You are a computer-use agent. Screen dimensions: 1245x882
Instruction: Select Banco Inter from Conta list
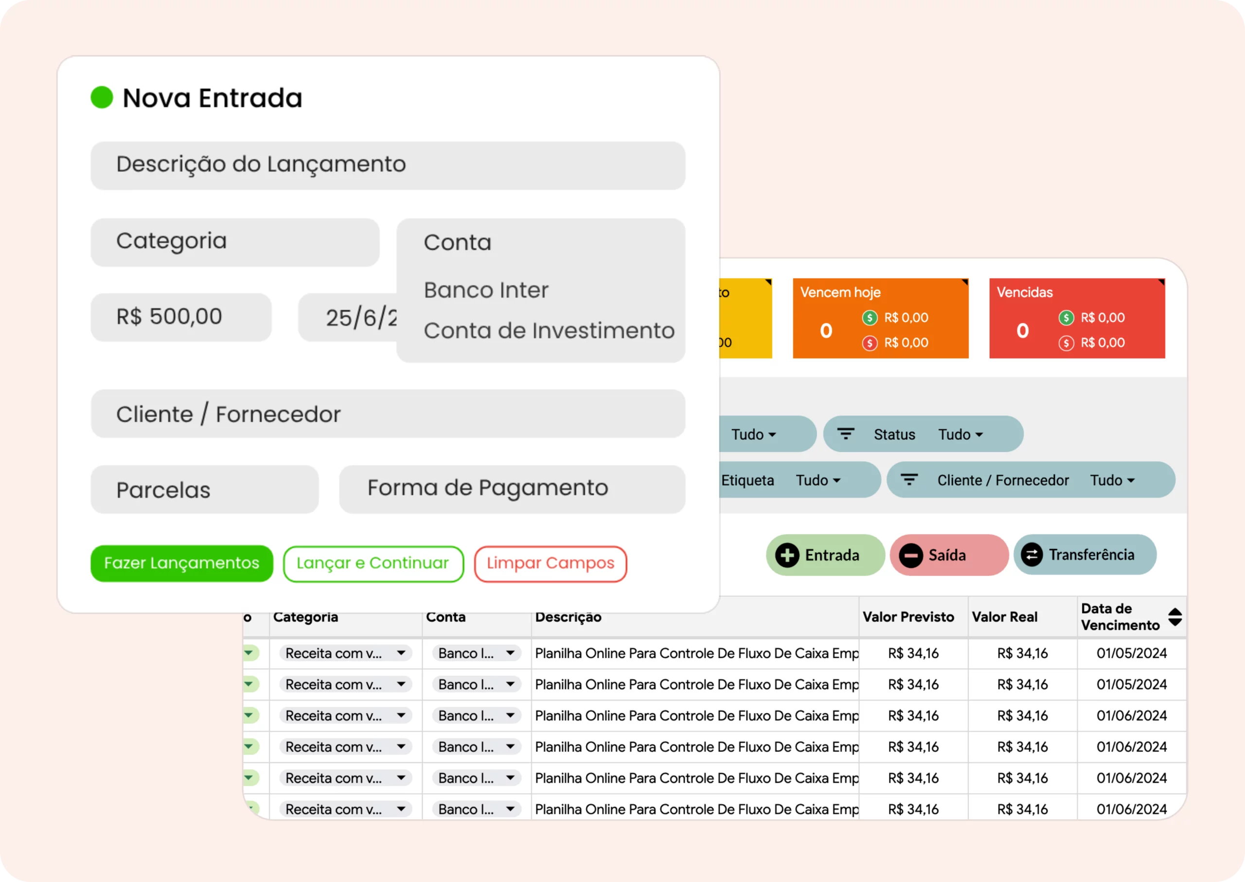pos(486,290)
